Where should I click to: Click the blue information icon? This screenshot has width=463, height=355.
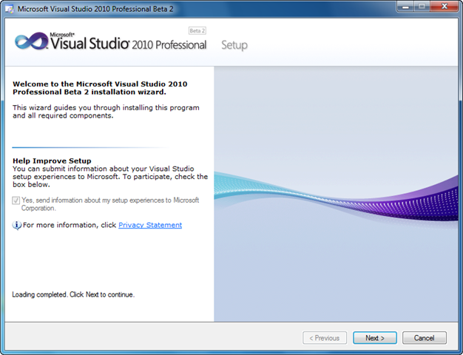16,226
